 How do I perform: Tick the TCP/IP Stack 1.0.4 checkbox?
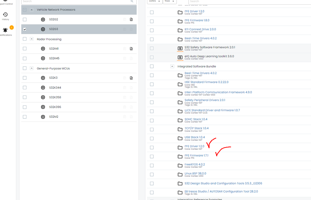point(152,129)
